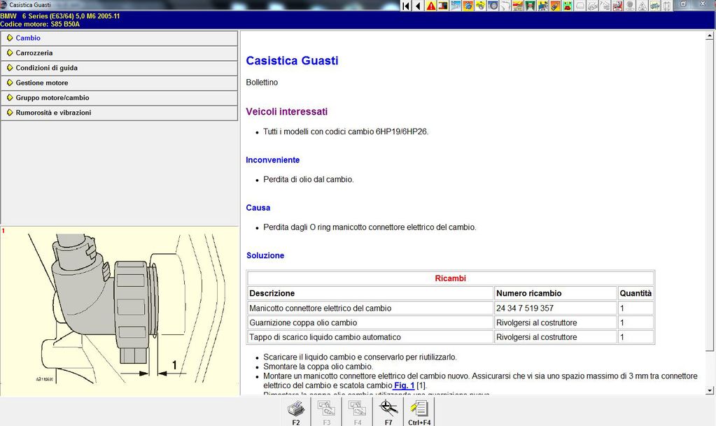Open the light blue diagram toolbar icon
This screenshot has height=426, width=716.
456,6
